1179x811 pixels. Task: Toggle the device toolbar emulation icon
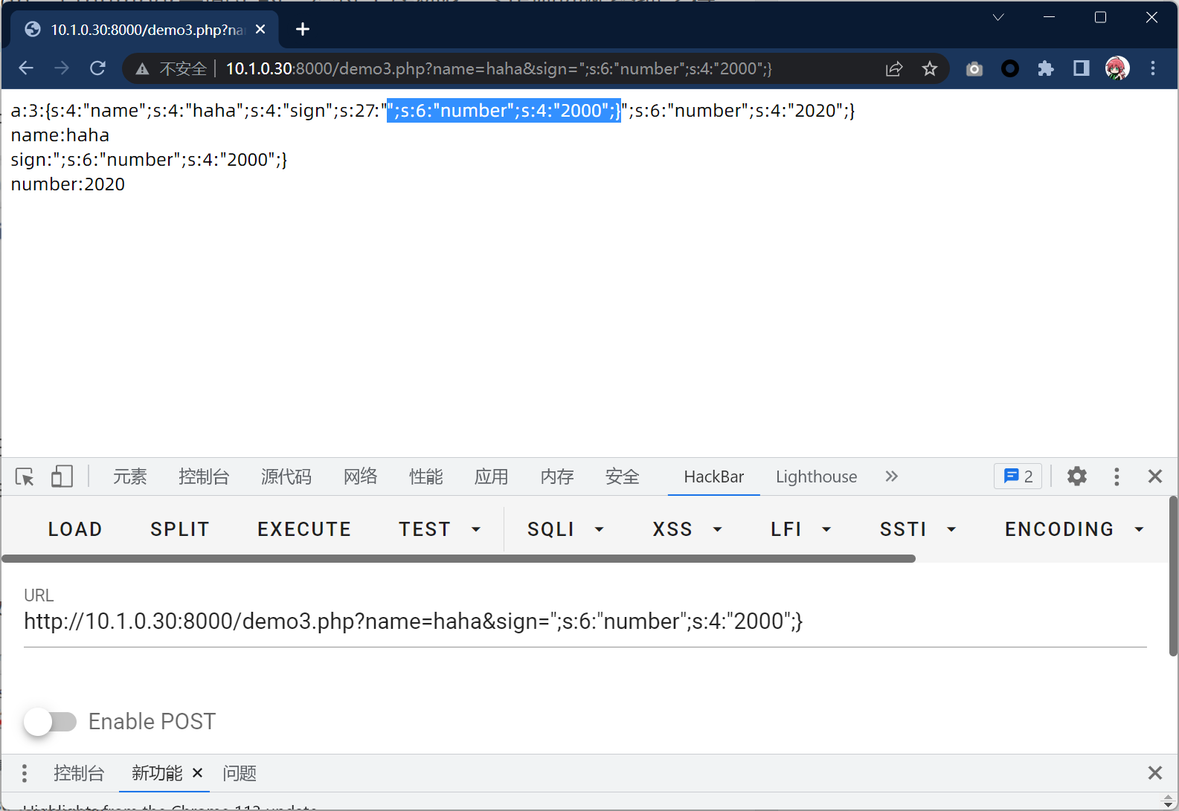[x=62, y=476]
